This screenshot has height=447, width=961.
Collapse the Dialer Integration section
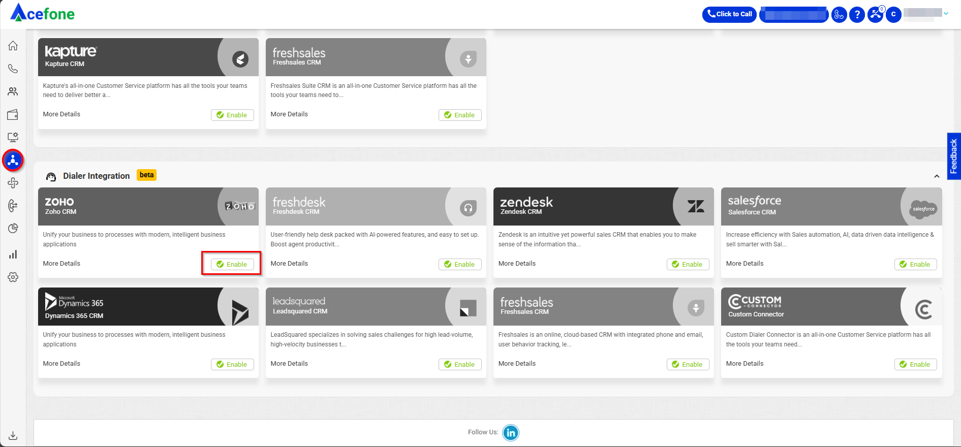click(x=937, y=176)
